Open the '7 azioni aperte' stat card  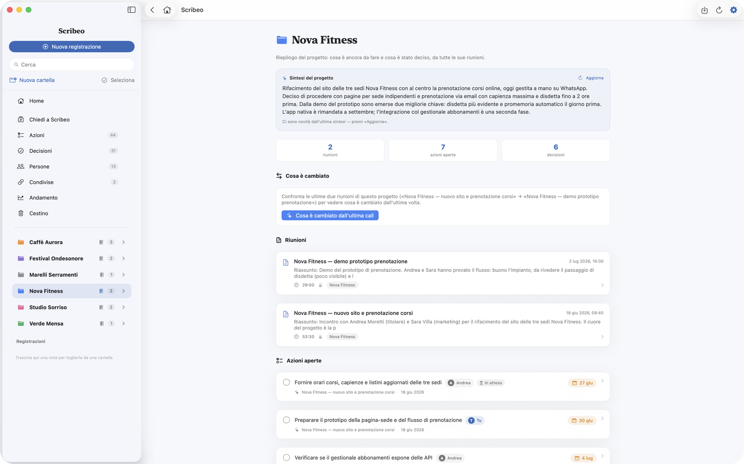click(x=443, y=150)
